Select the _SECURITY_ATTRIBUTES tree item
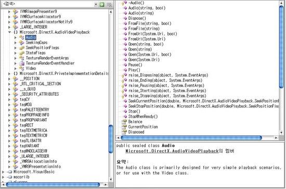The height and width of the screenshot is (189, 286). point(39,94)
